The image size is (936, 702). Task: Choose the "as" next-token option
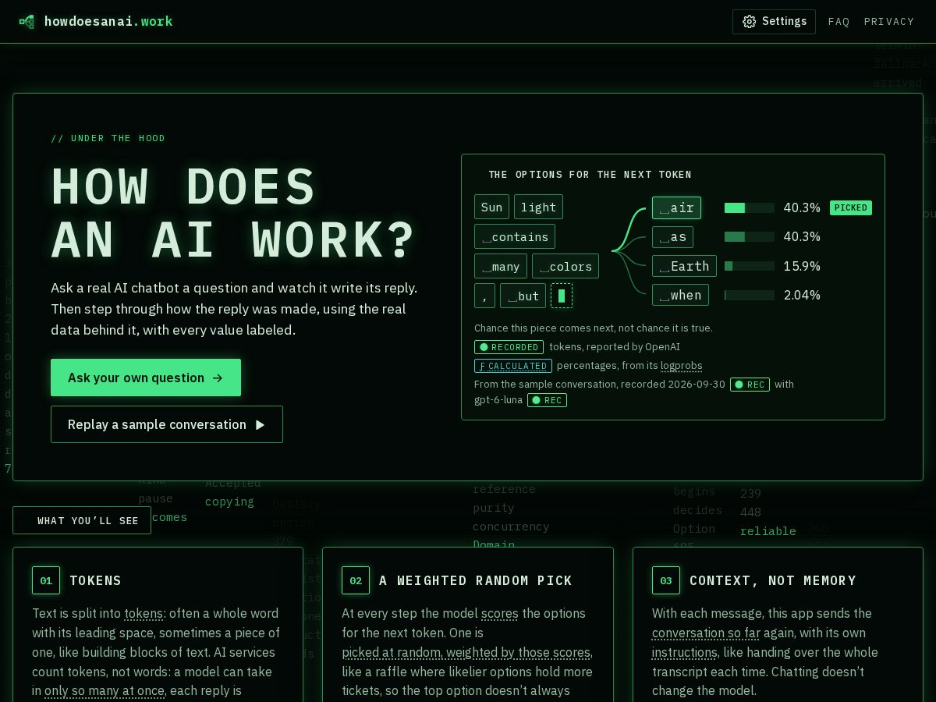point(672,236)
